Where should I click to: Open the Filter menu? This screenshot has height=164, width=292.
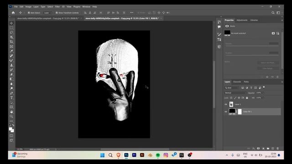point(57,7)
